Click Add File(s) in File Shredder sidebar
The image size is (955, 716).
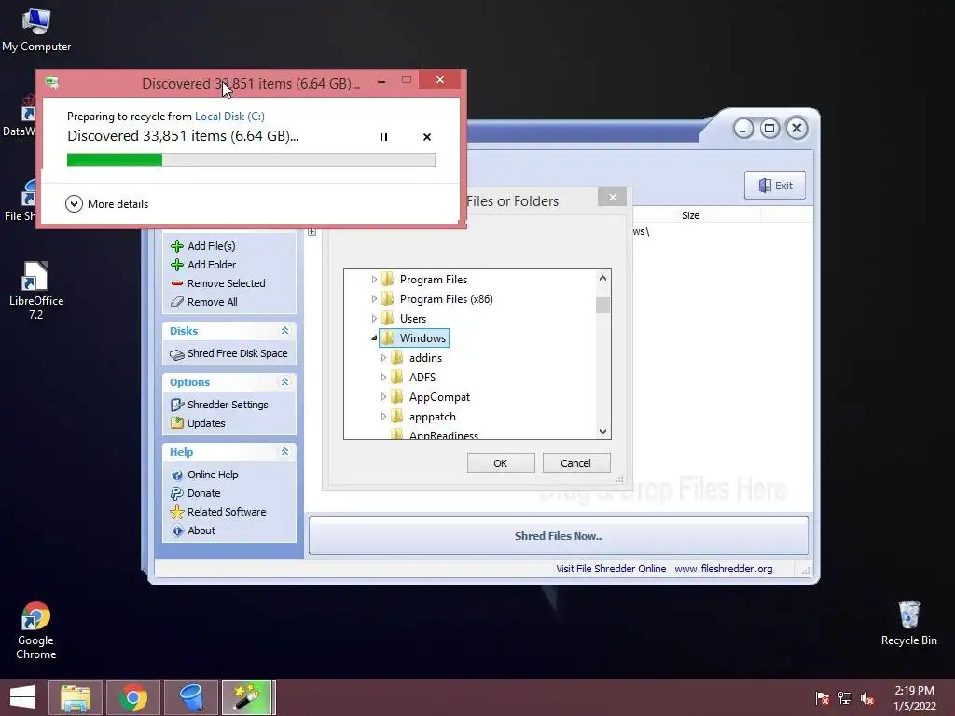[202, 246]
